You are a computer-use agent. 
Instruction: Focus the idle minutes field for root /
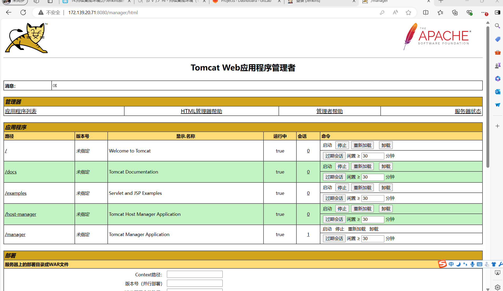coord(373,156)
